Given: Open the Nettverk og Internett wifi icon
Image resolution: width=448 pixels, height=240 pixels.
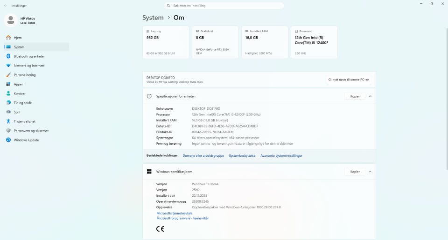Looking at the screenshot, I should (x=8, y=66).
